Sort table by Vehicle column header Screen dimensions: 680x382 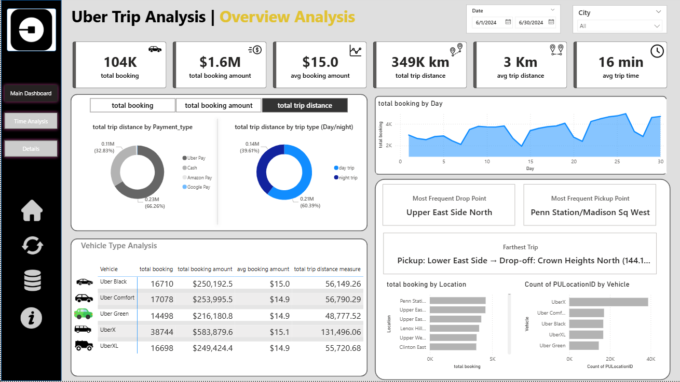point(109,269)
